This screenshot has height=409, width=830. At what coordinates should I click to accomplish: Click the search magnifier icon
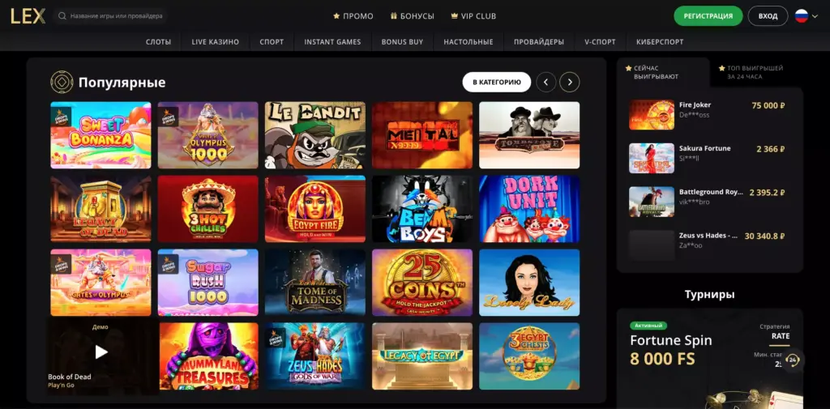pyautogui.click(x=63, y=16)
